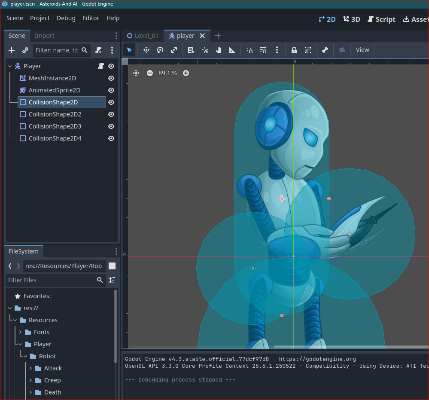The width and height of the screenshot is (429, 400).
Task: Toggle visibility of CollisionShape2D2
Action: coord(111,114)
